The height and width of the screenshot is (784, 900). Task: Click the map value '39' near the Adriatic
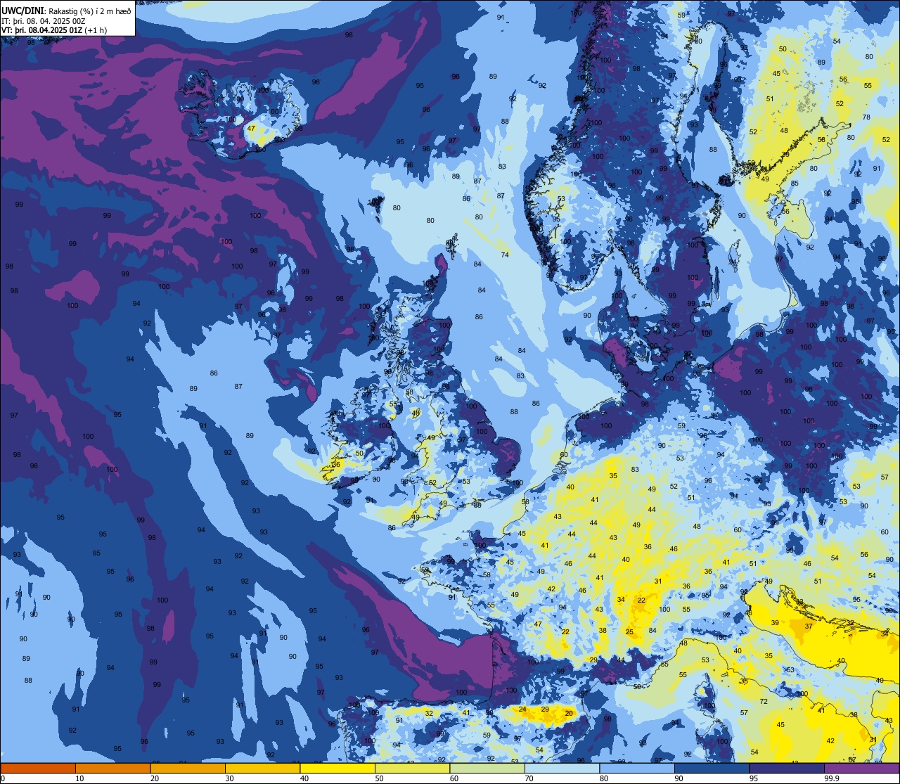[x=775, y=623]
